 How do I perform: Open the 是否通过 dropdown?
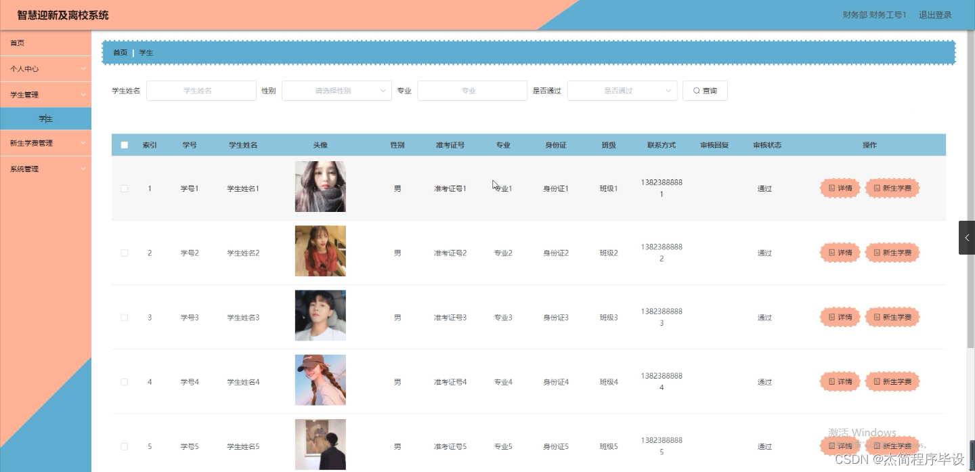pos(622,90)
